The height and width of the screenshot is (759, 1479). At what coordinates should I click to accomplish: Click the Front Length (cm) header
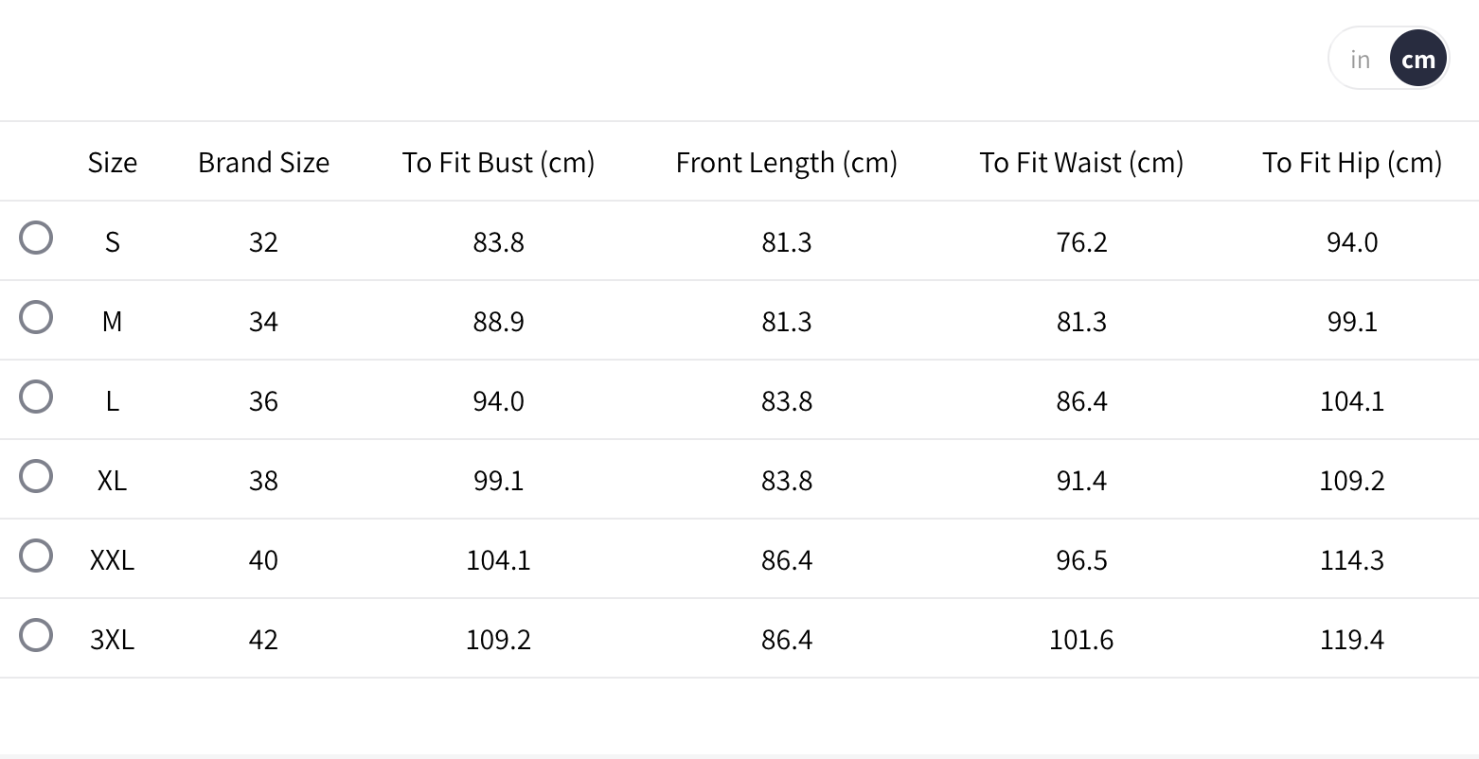click(786, 163)
